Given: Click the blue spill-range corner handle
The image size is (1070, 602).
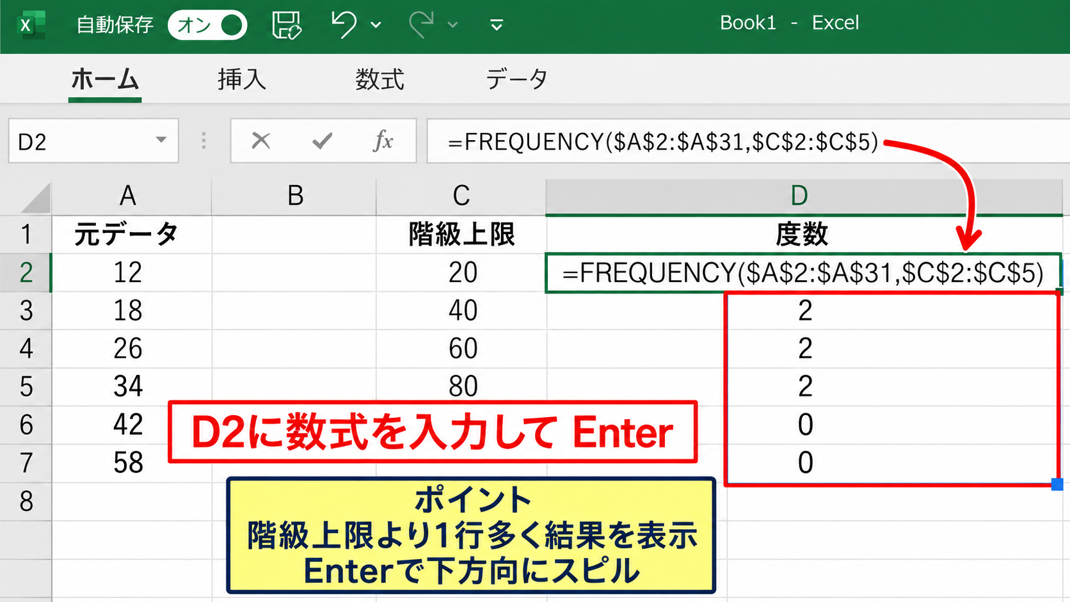Looking at the screenshot, I should 1057,485.
